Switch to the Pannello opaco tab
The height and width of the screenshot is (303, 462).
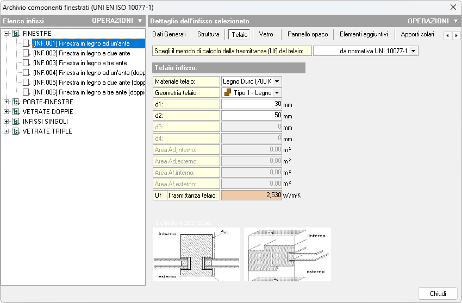coord(308,34)
